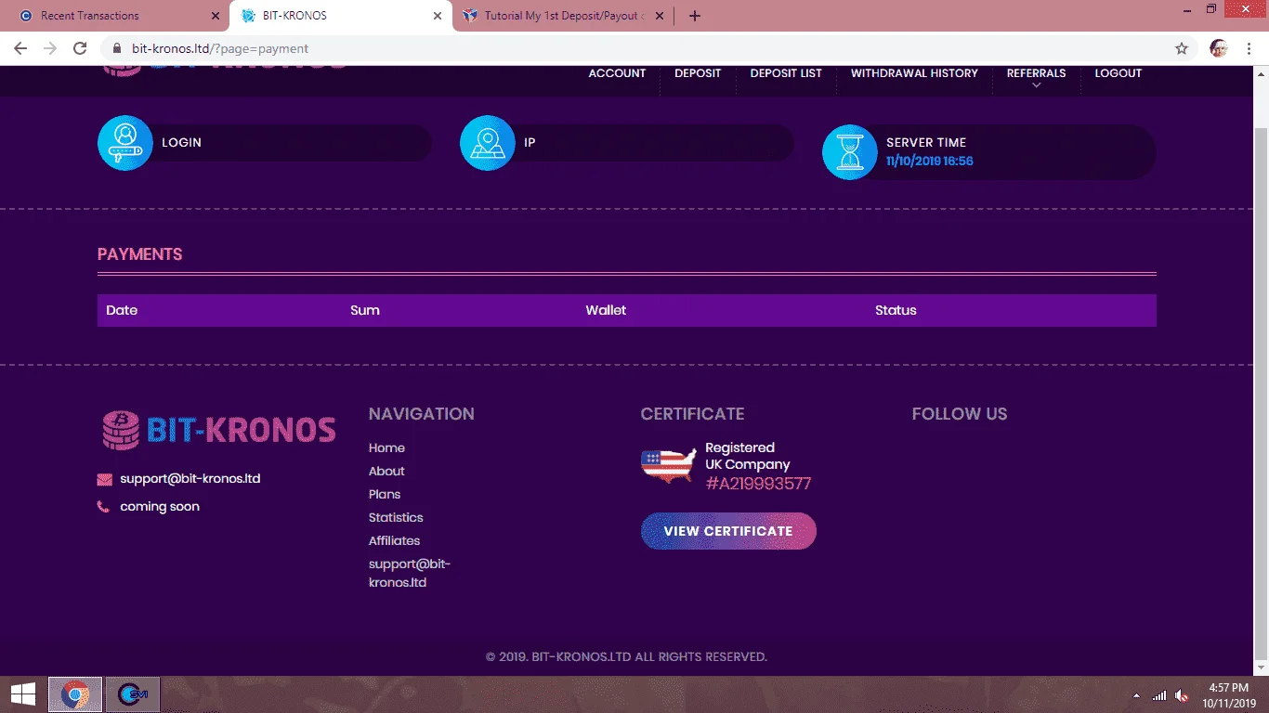The image size is (1269, 713).
Task: Open the Plans footer link
Action: click(x=385, y=495)
